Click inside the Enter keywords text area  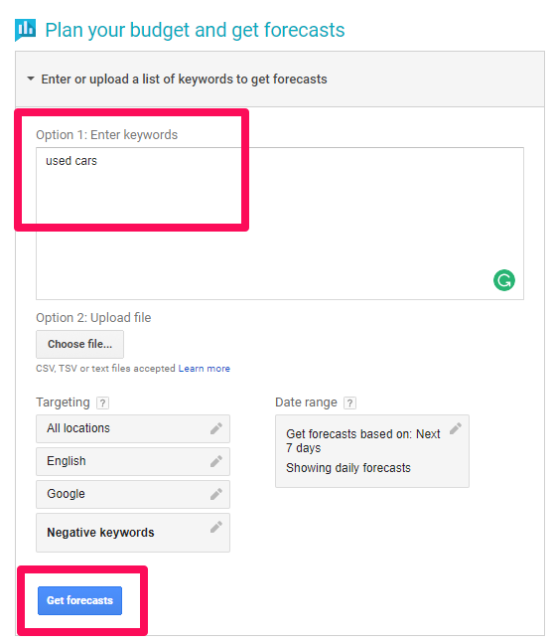tap(280, 224)
